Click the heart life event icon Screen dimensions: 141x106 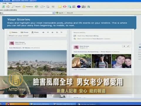click(48, 32)
